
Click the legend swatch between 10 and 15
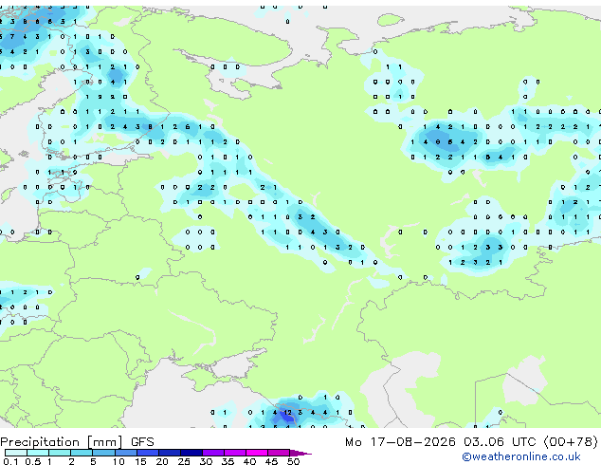pos(125,453)
